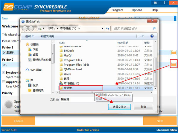This screenshot has height=133, width=178.
Task: Open the 组织 dropdown menu
Action: click(x=29, y=36)
